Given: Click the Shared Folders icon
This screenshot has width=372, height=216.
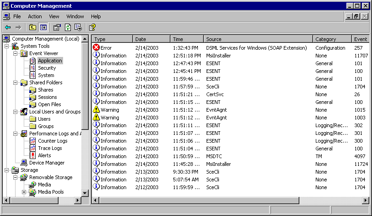Looking at the screenshot, I should [24, 82].
